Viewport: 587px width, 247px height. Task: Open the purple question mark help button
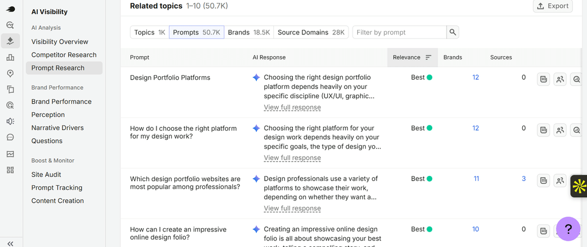click(x=568, y=229)
